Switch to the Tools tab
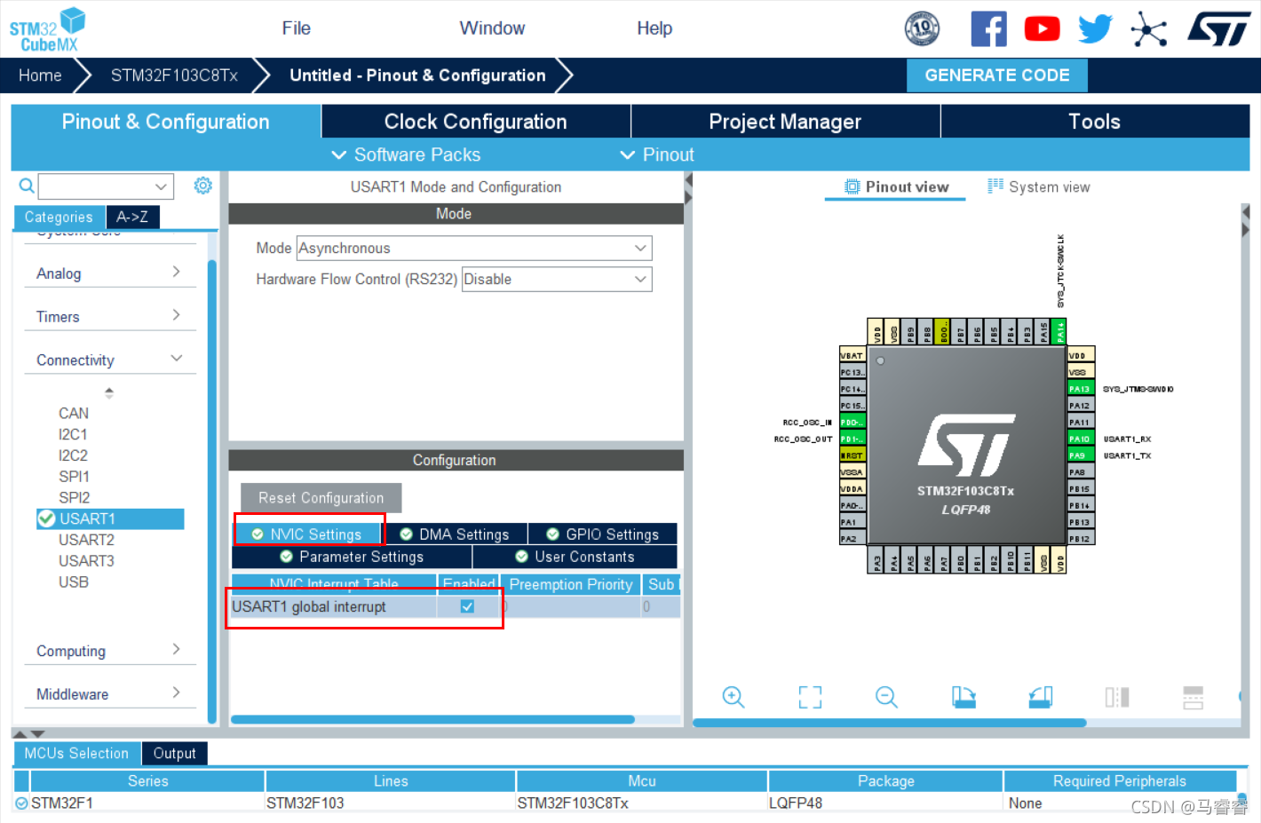 tap(1095, 122)
